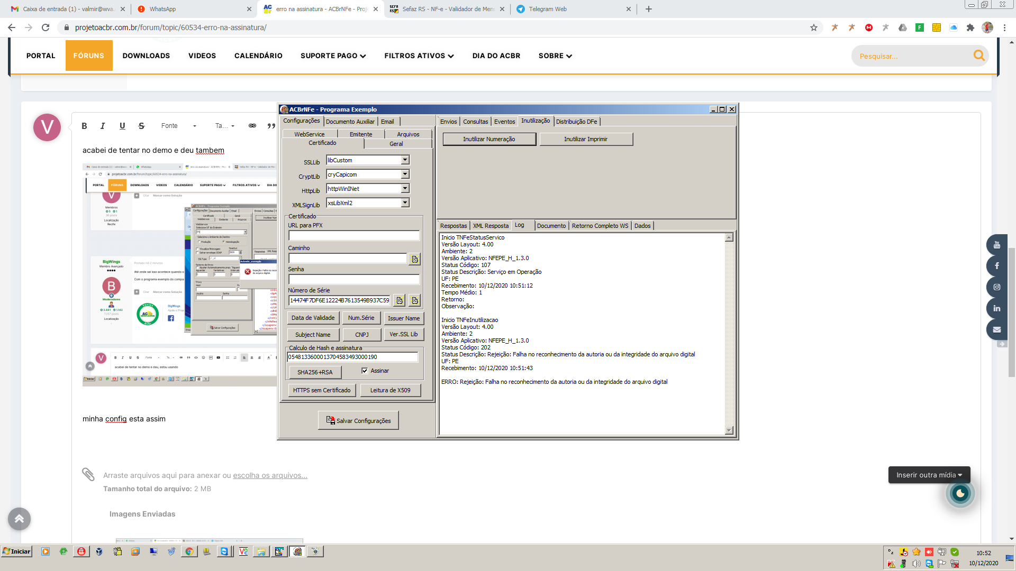Click the paperclip attachment icon
Screen dimensions: 1016x571
point(88,474)
